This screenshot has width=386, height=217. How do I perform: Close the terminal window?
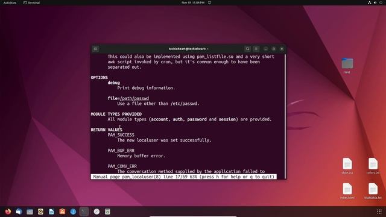(x=282, y=49)
